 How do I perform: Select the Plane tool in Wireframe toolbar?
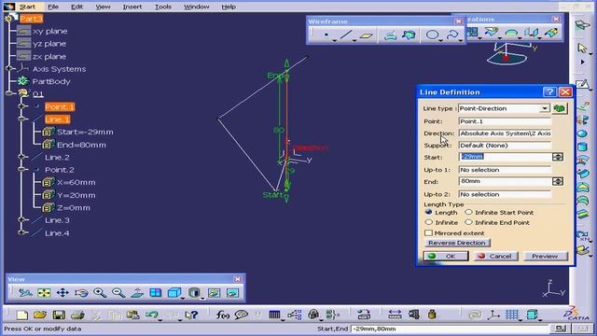[x=367, y=35]
